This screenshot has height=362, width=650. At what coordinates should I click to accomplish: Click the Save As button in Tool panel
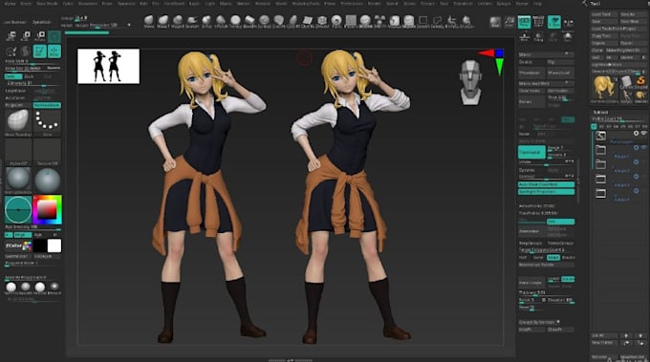632,14
